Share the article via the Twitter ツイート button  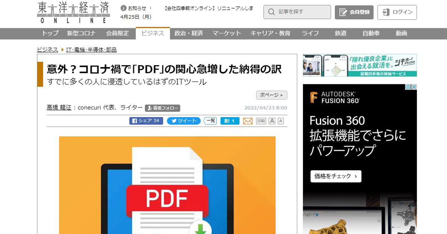tap(183, 121)
